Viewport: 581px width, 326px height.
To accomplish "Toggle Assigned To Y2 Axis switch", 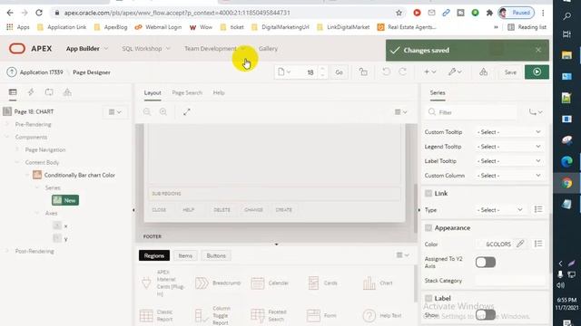I will 486,262.
